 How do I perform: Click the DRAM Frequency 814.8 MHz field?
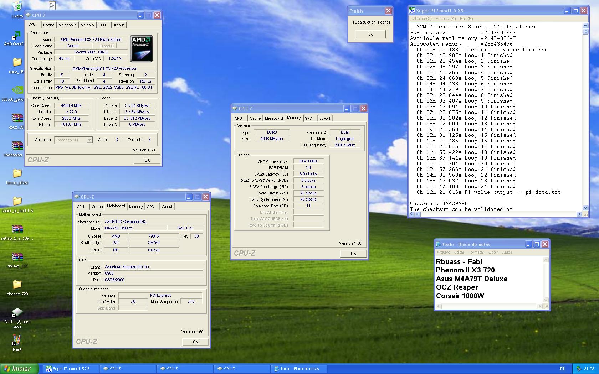(308, 161)
